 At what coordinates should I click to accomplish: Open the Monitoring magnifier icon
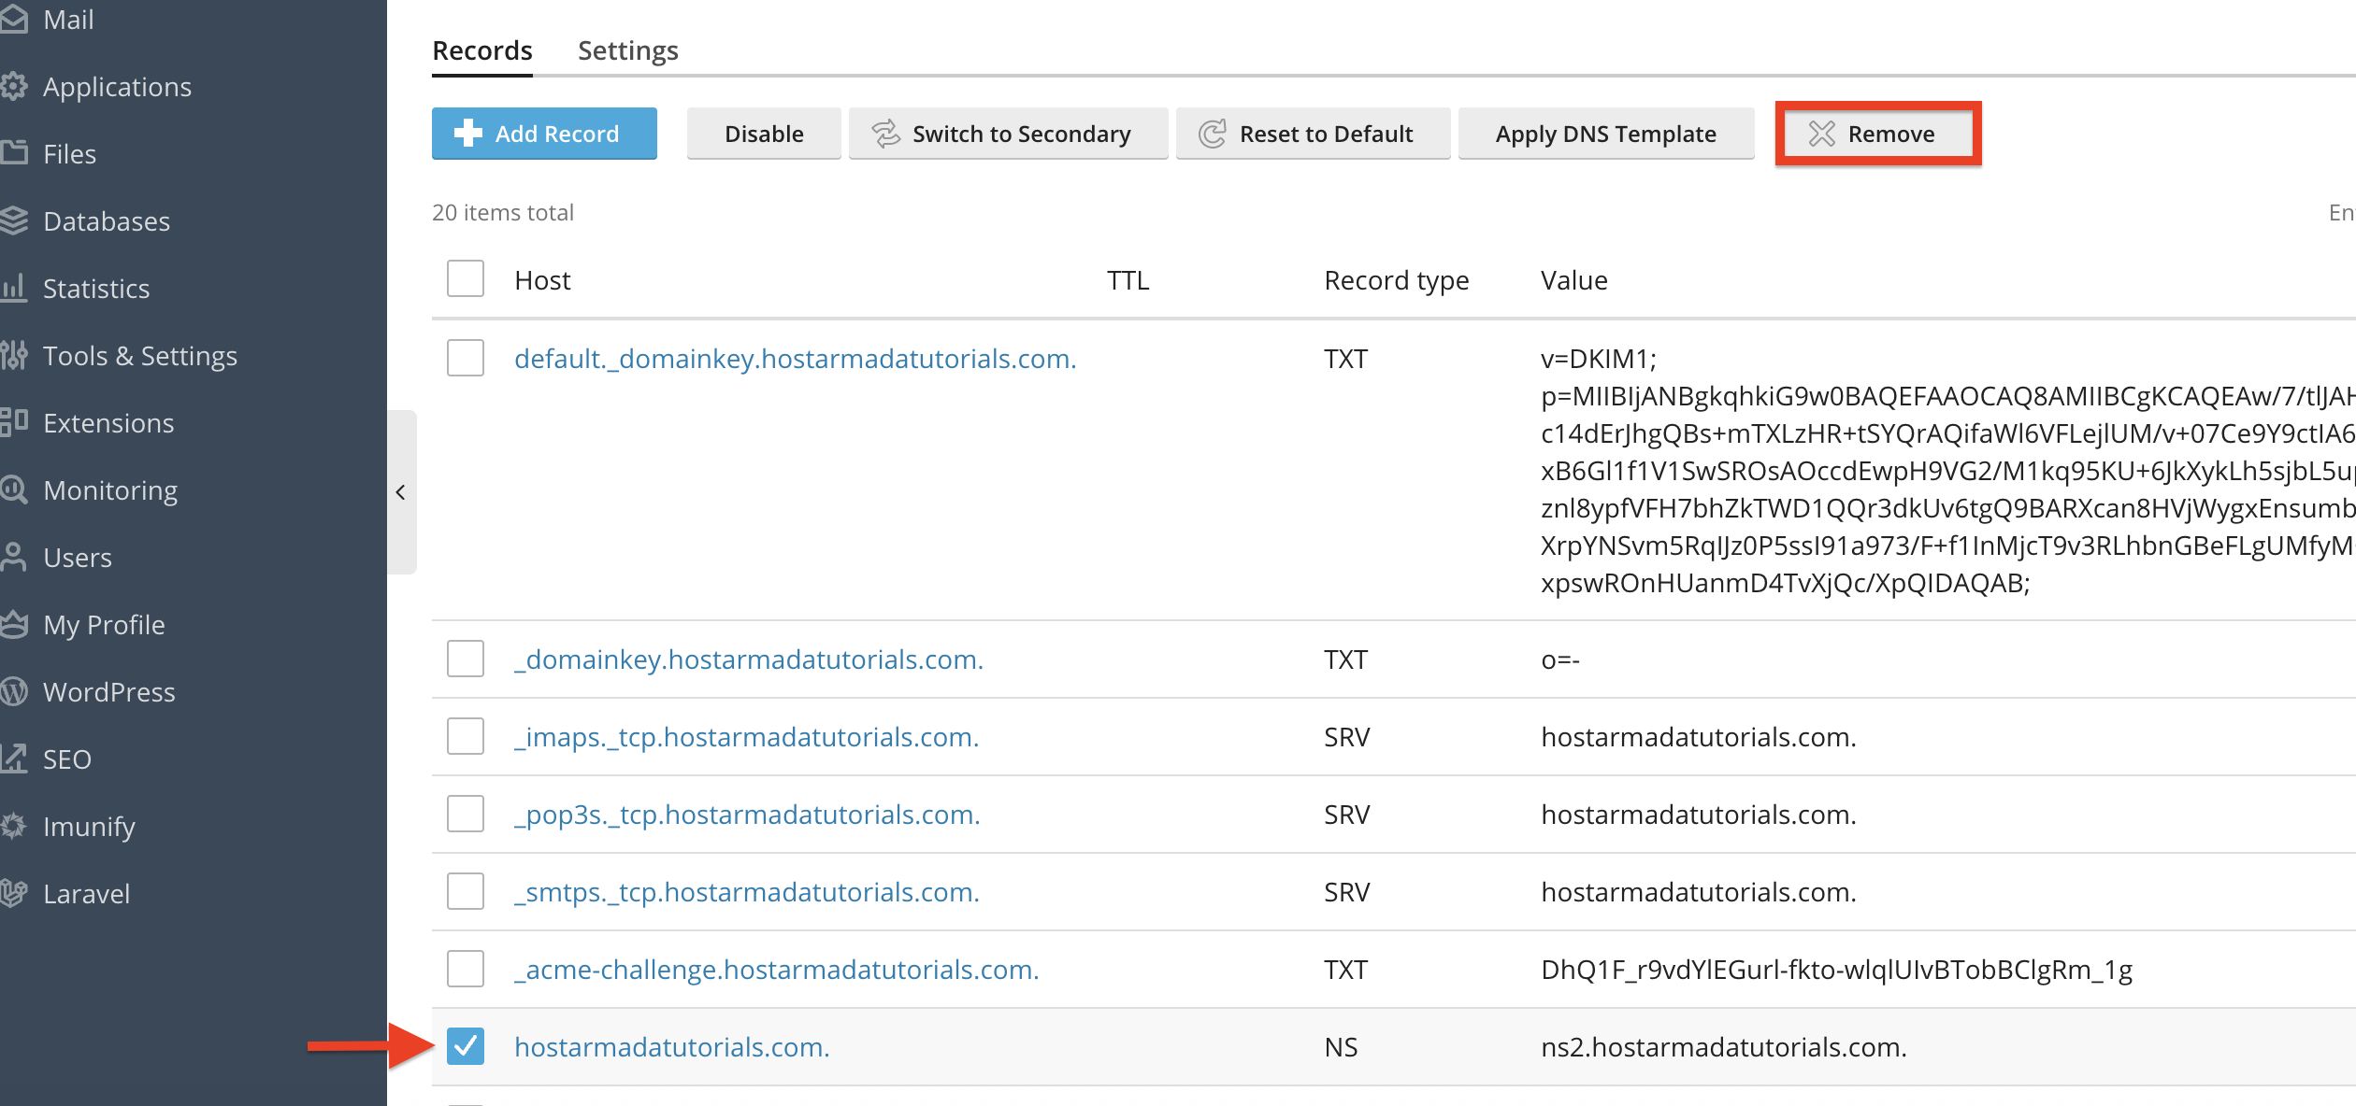[x=13, y=490]
